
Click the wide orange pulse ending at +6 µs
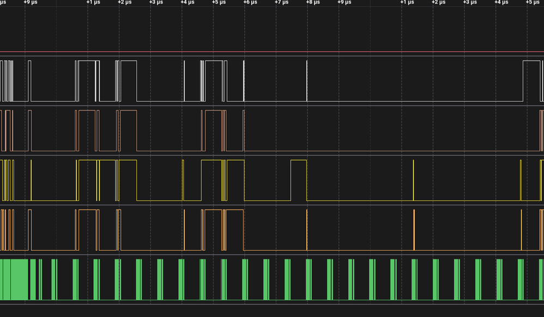click(x=235, y=230)
